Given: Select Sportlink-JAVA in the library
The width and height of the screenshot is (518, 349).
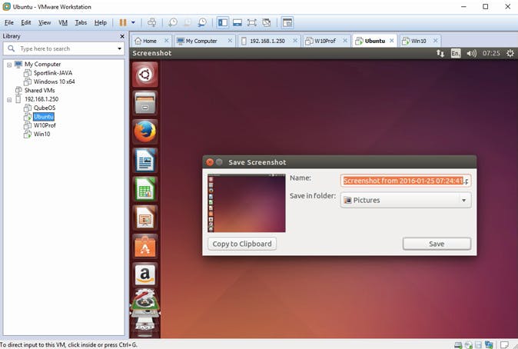Looking at the screenshot, I should pyautogui.click(x=53, y=73).
